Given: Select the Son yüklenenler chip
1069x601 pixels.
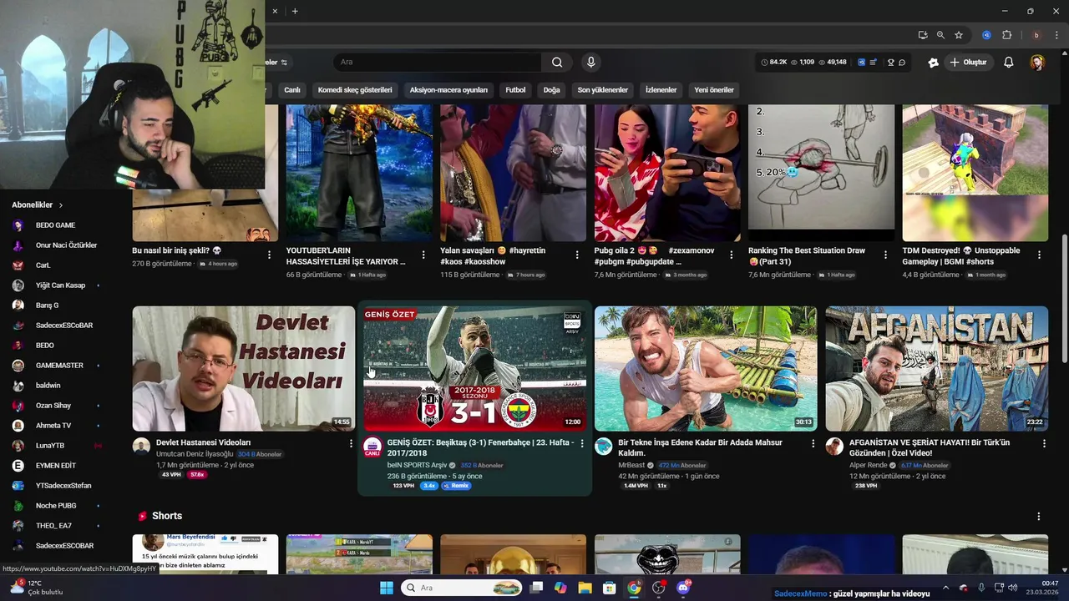Looking at the screenshot, I should (x=603, y=90).
